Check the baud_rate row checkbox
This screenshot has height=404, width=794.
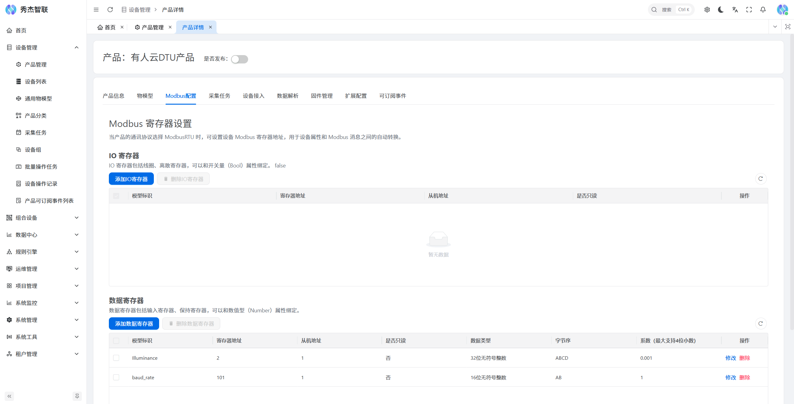pos(116,377)
